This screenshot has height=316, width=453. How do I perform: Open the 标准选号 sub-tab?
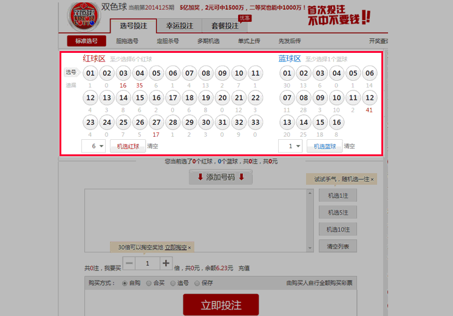tap(86, 41)
